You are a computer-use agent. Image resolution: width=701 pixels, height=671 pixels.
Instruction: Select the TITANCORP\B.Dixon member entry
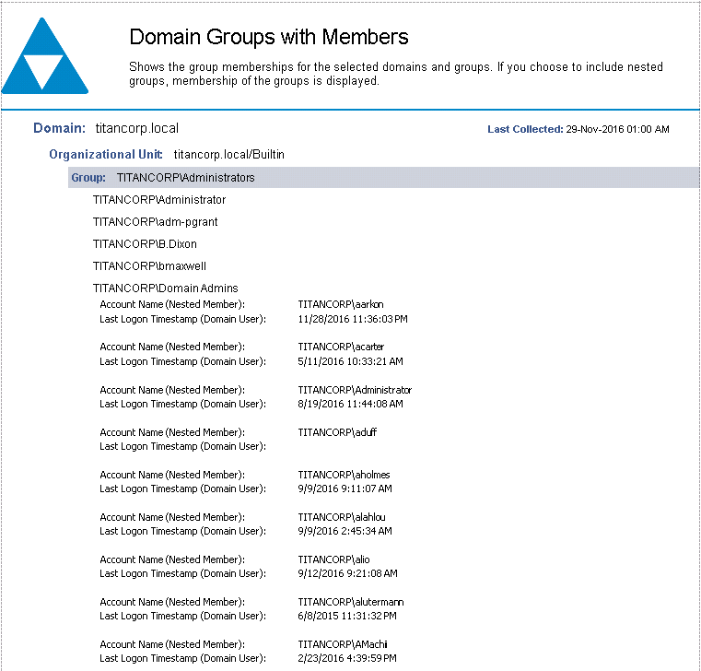[x=145, y=244]
